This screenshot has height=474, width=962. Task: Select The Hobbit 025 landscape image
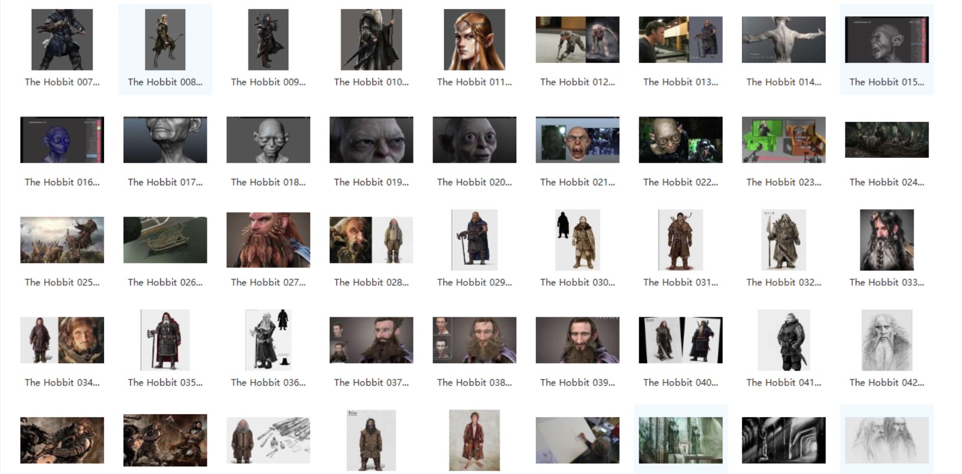(x=62, y=240)
